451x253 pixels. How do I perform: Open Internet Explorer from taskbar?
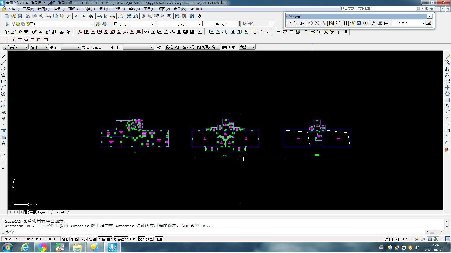point(25,248)
